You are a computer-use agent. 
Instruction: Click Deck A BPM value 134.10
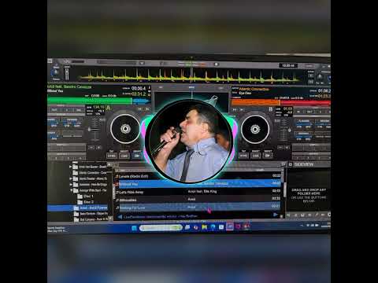[98, 107]
